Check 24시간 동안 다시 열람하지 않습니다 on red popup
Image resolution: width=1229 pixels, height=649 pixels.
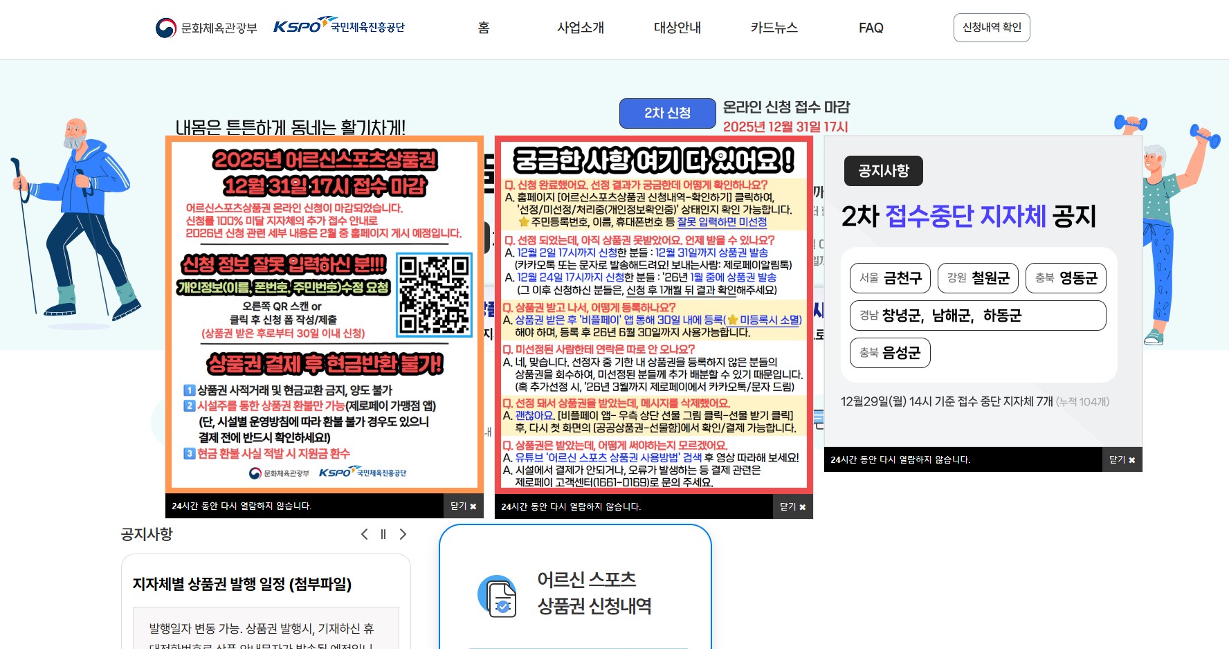[571, 506]
